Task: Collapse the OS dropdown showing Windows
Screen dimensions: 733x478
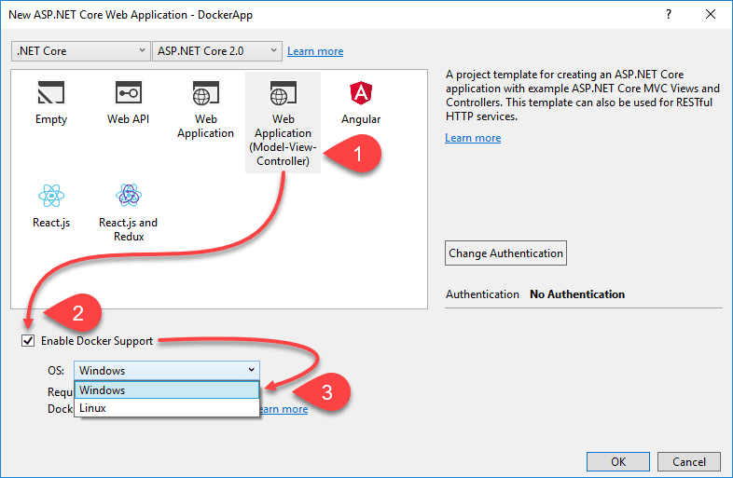Action: tap(166, 371)
